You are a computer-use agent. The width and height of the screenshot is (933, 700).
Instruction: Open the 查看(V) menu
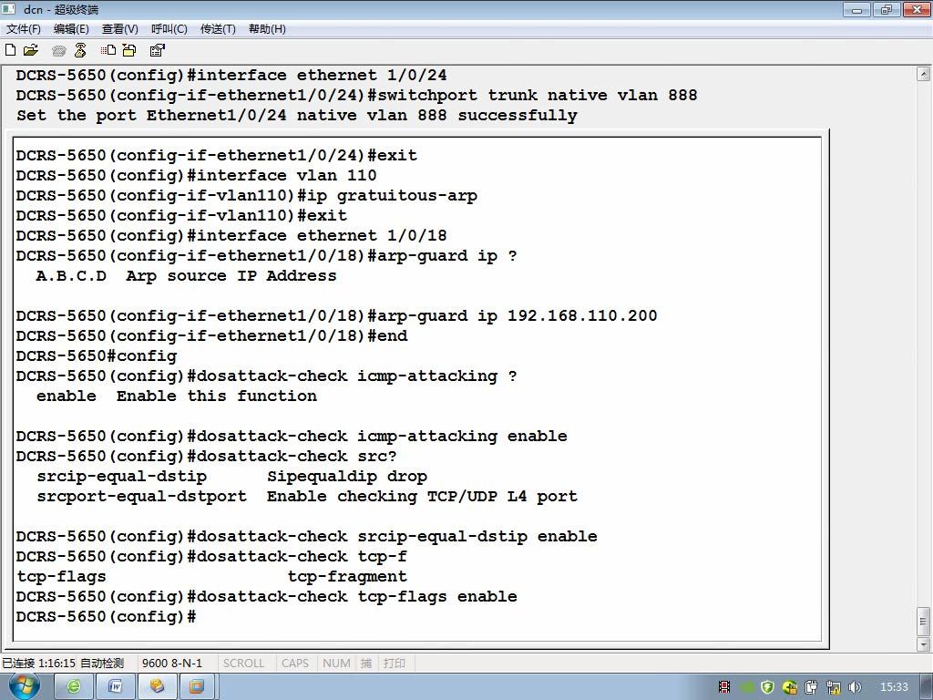click(120, 28)
